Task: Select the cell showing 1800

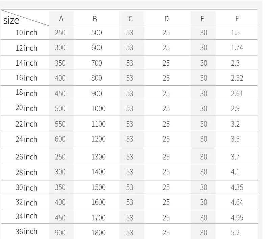Action: click(98, 233)
